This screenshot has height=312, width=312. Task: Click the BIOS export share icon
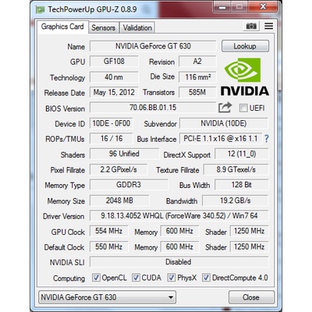[x=225, y=108]
